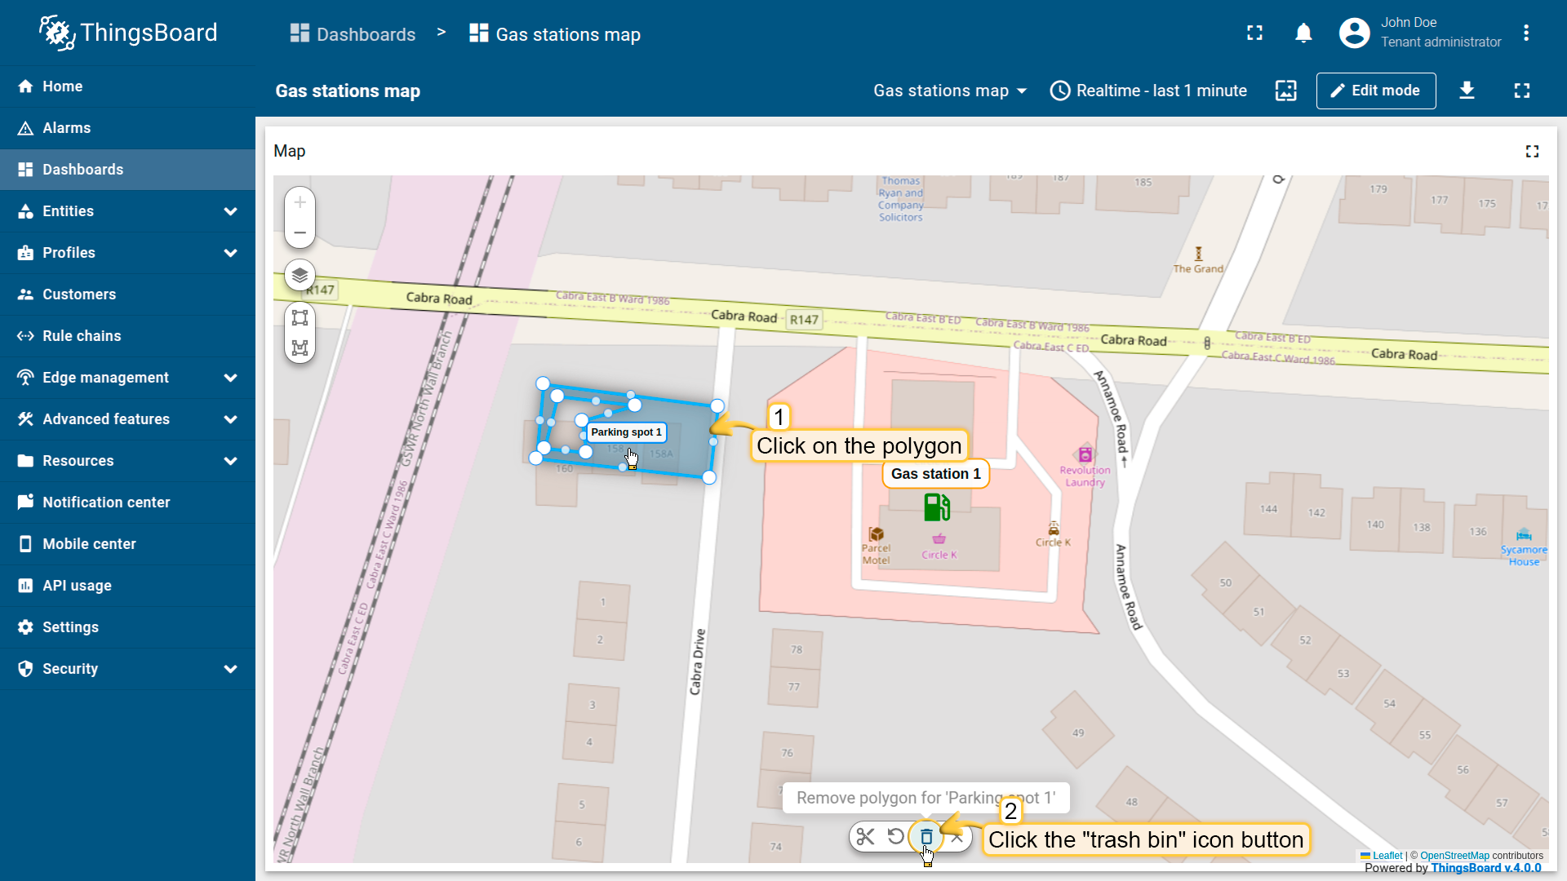Click the map zoom out button

point(300,232)
